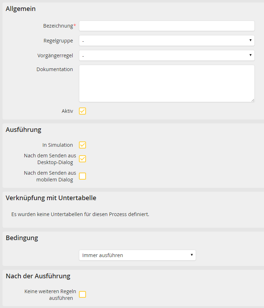
Task: Open the Regelgruppe dropdown
Action: click(166, 41)
